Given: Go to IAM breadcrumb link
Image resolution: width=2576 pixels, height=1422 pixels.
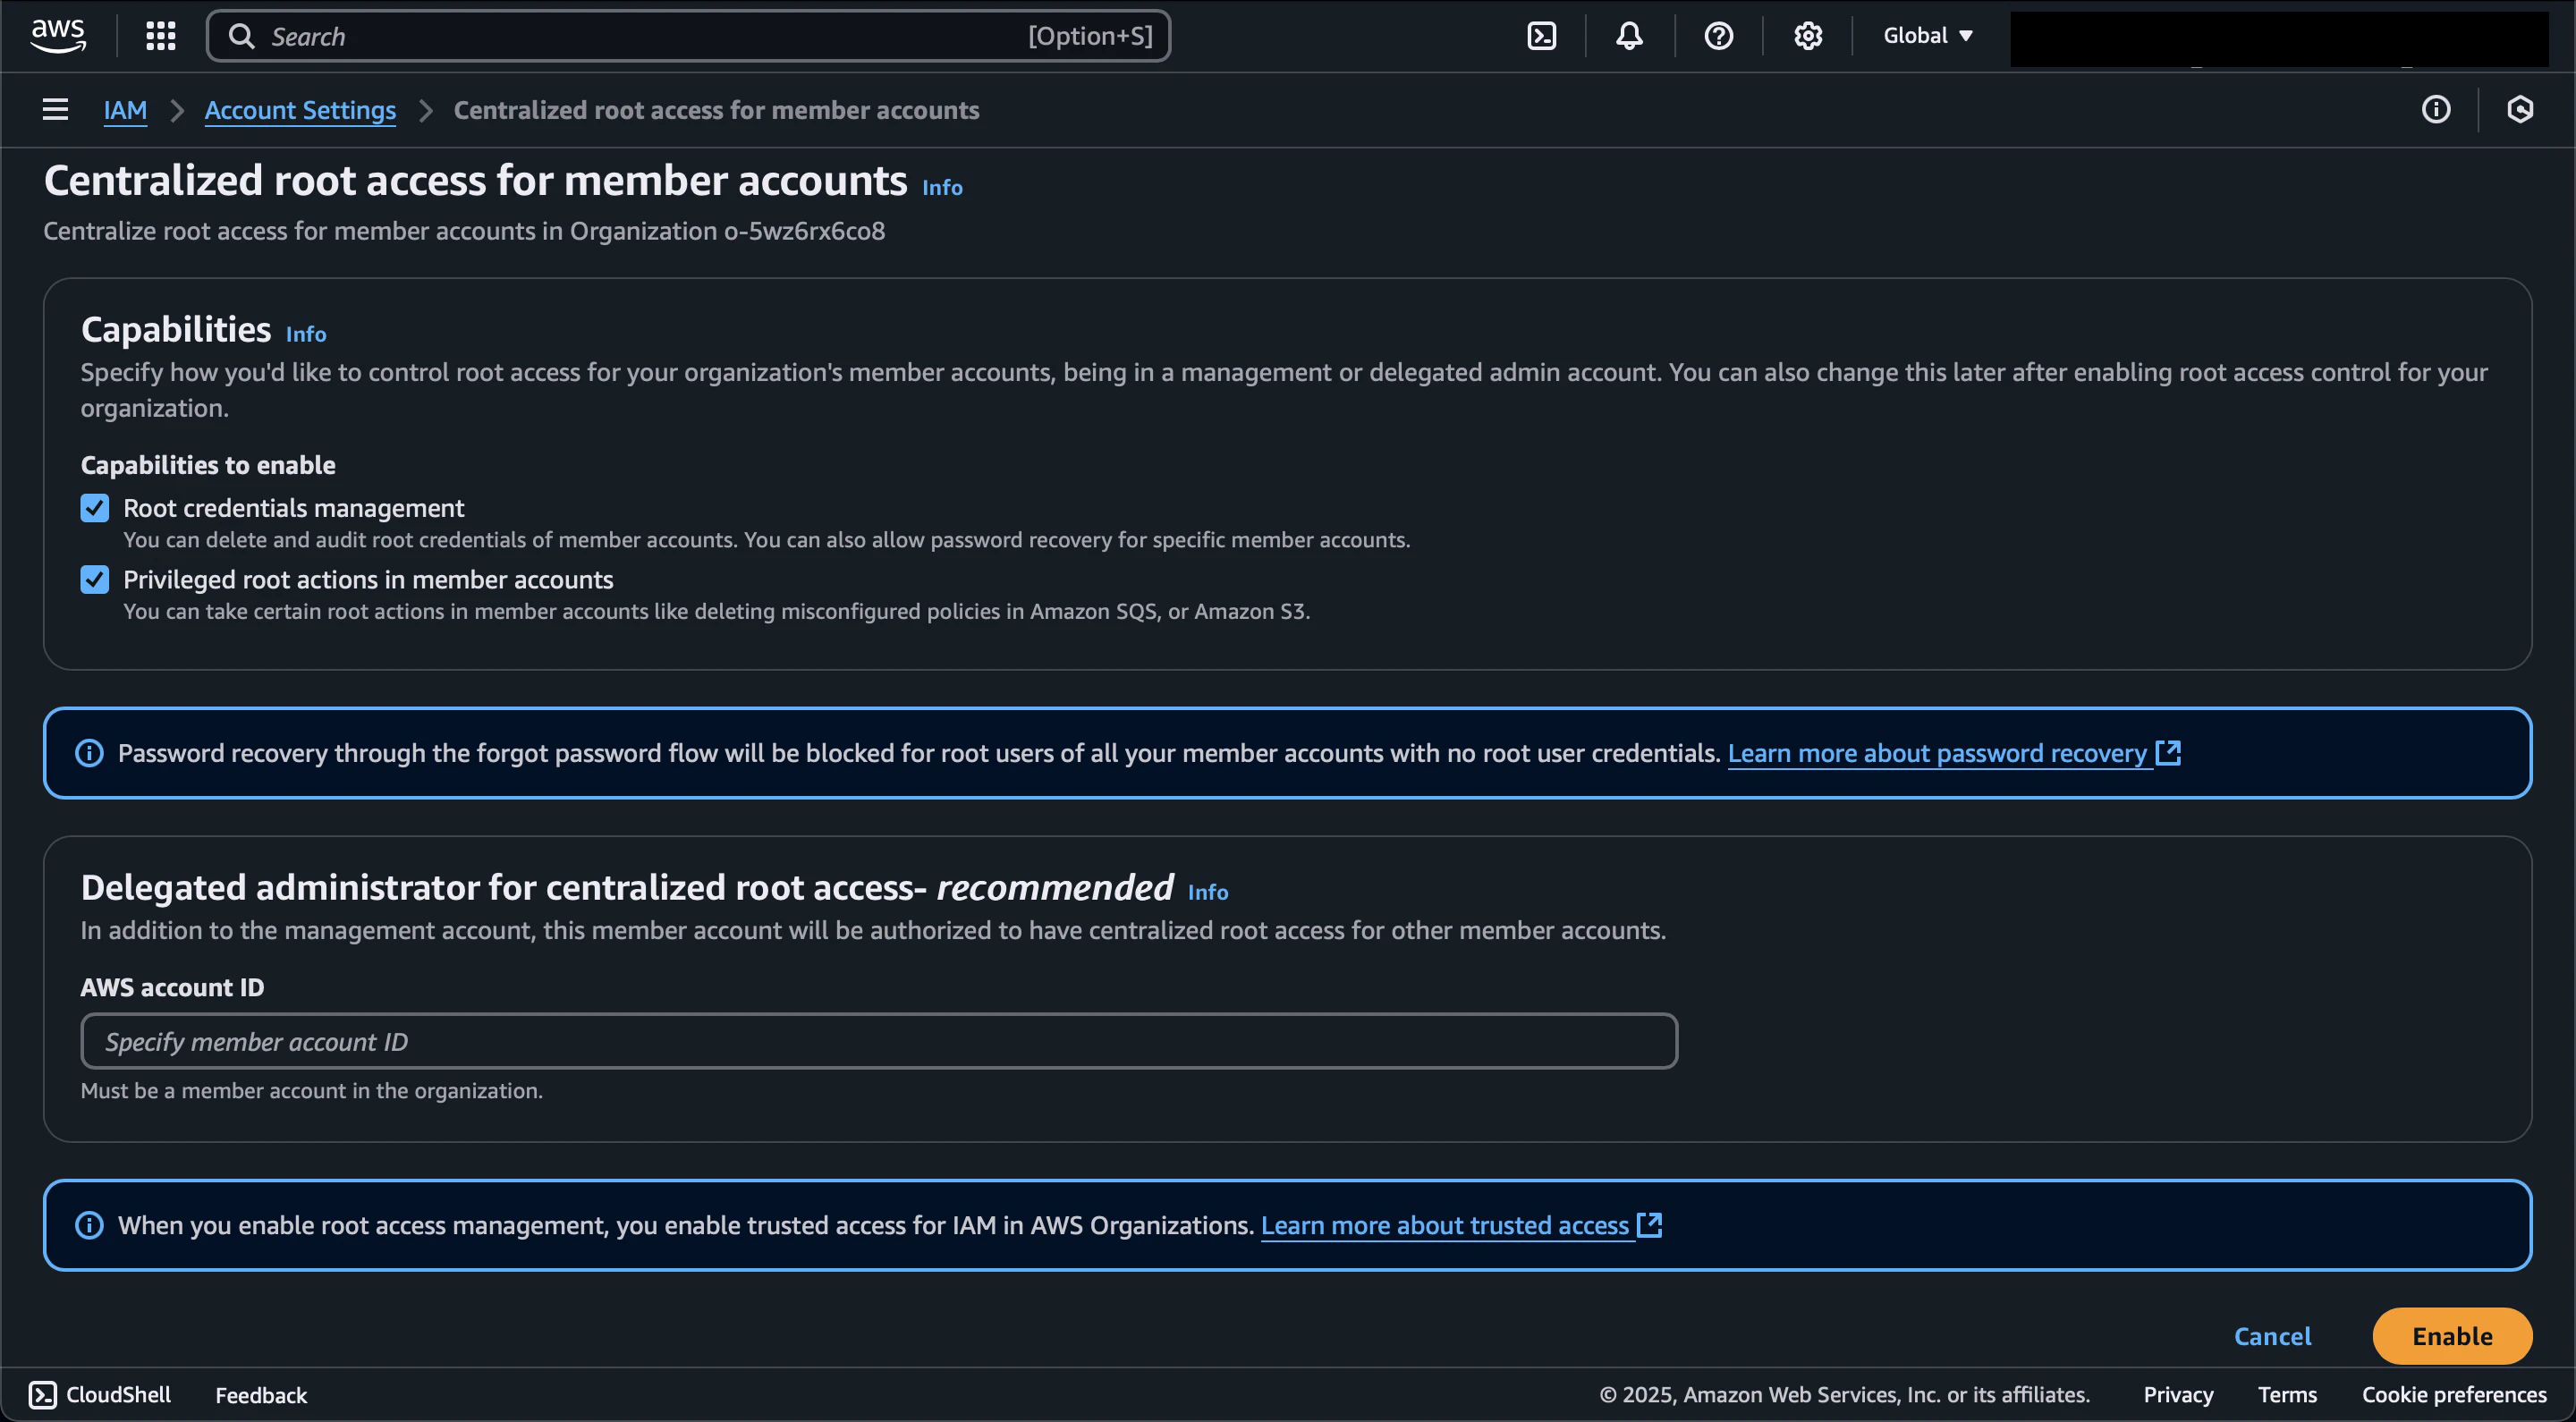Looking at the screenshot, I should tap(125, 110).
